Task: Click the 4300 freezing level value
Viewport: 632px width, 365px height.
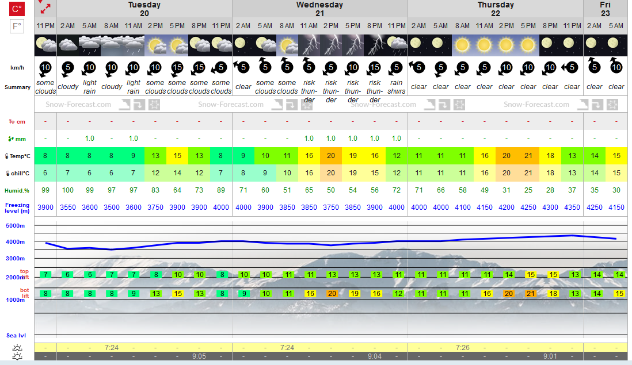Action: pos(550,208)
